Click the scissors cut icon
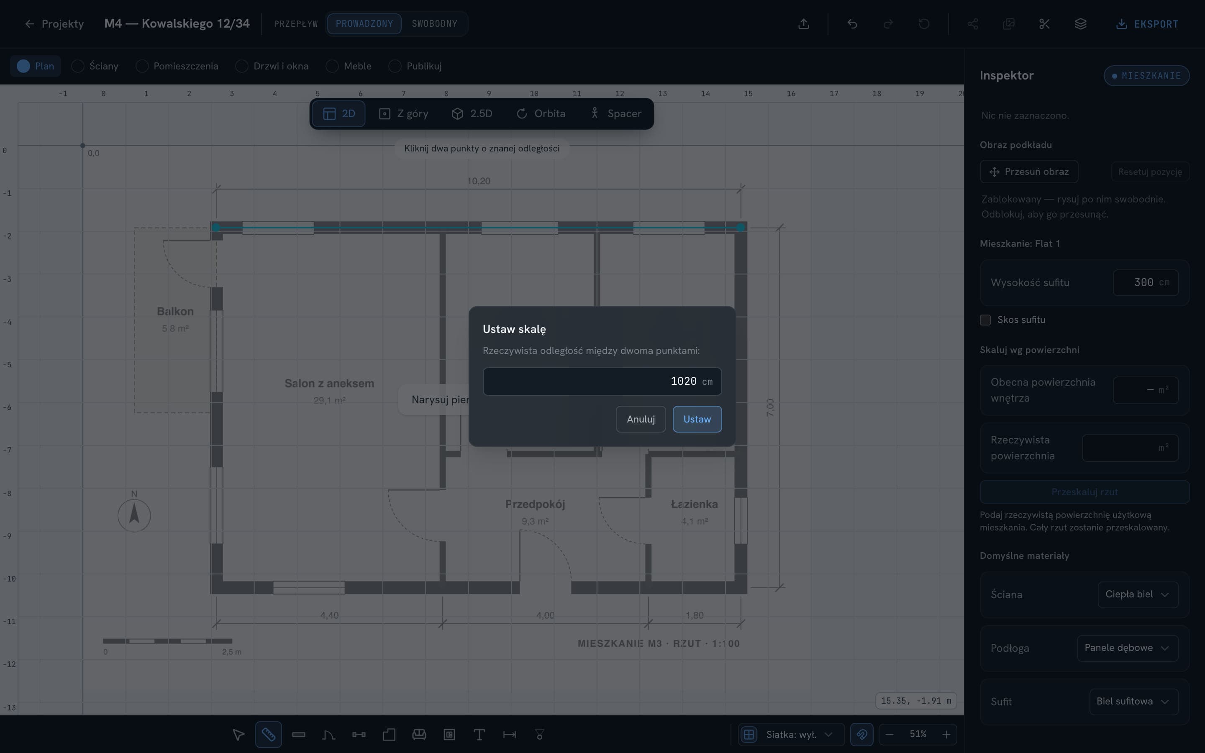The width and height of the screenshot is (1205, 753). click(x=1045, y=24)
